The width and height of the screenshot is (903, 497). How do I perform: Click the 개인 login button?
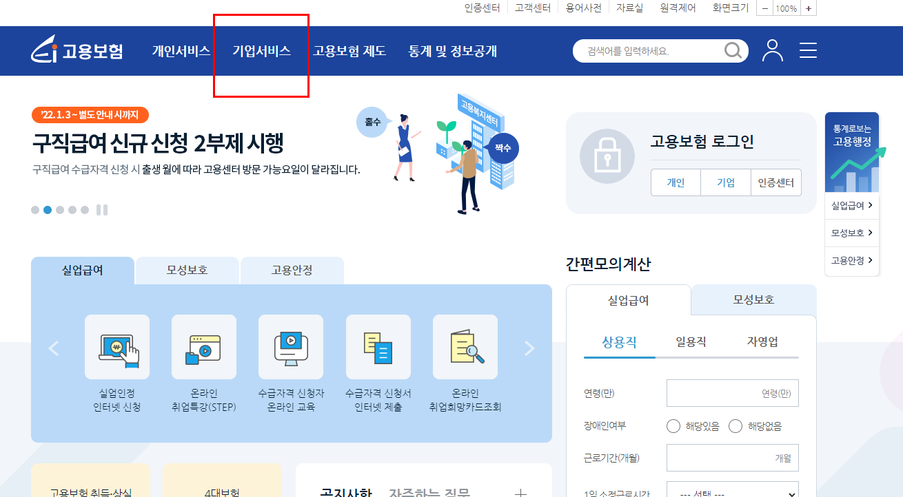point(676,182)
